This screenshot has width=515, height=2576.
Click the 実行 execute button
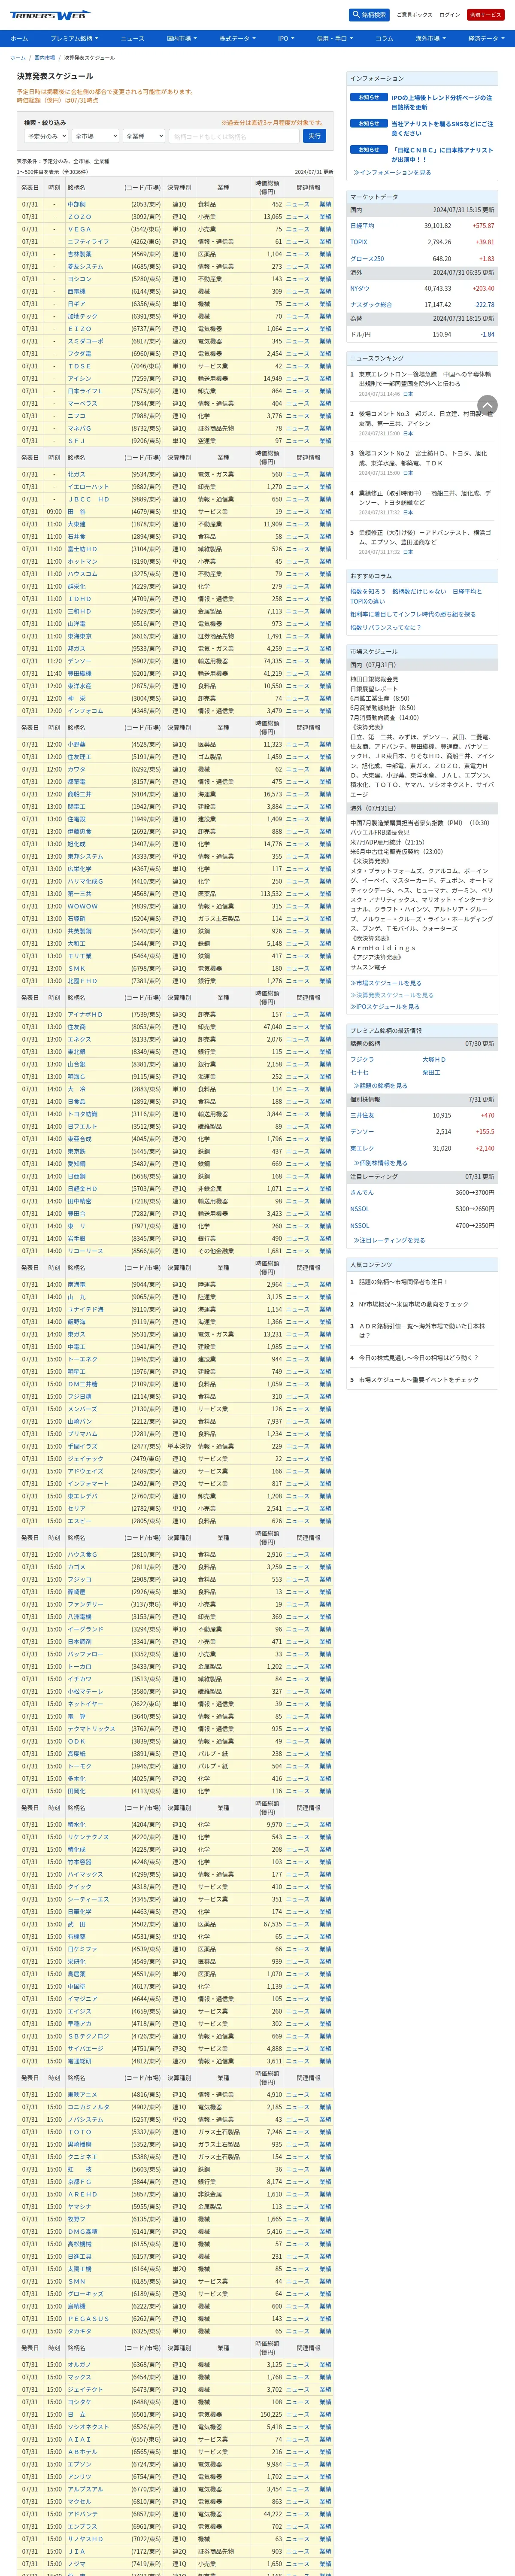tap(315, 136)
